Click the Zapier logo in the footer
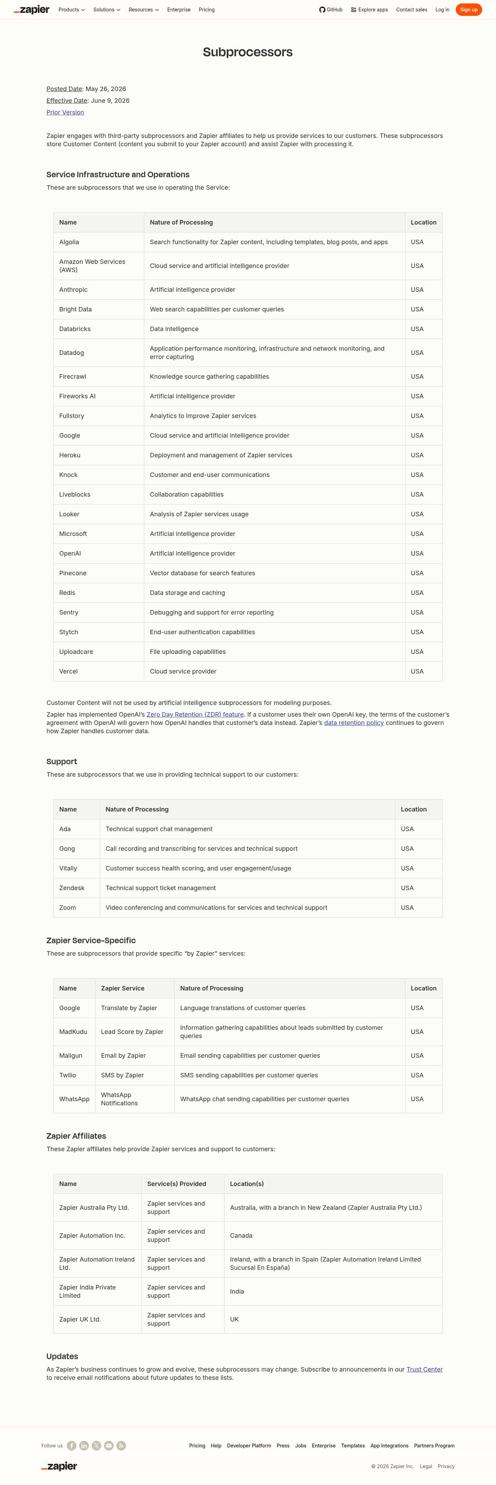The image size is (496, 1485). [59, 1466]
